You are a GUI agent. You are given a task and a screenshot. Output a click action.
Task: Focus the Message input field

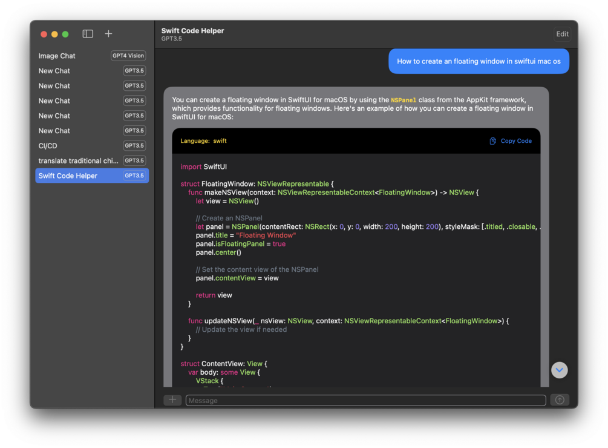[365, 400]
